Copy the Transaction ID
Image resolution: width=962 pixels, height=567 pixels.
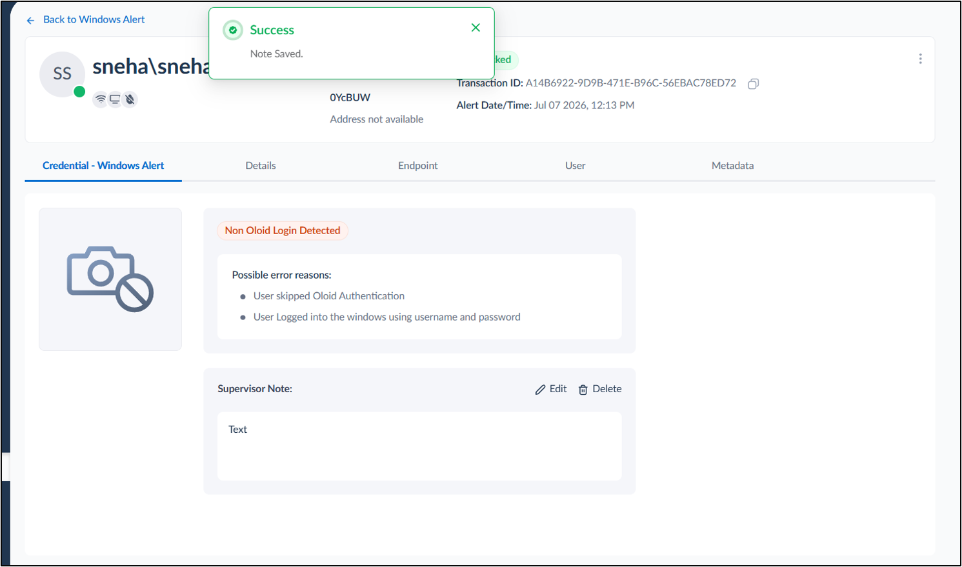coord(753,84)
